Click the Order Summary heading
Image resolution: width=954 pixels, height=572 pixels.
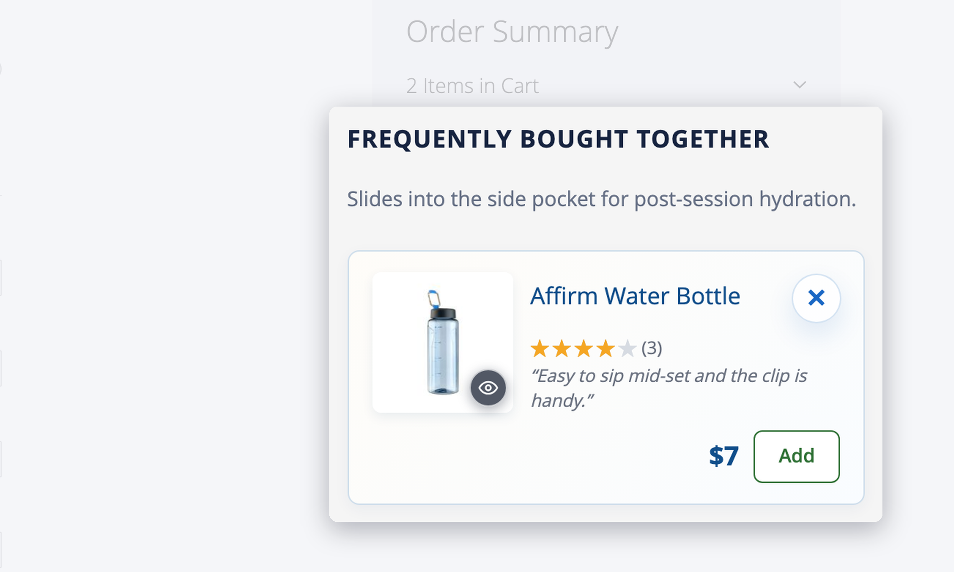pyautogui.click(x=512, y=31)
